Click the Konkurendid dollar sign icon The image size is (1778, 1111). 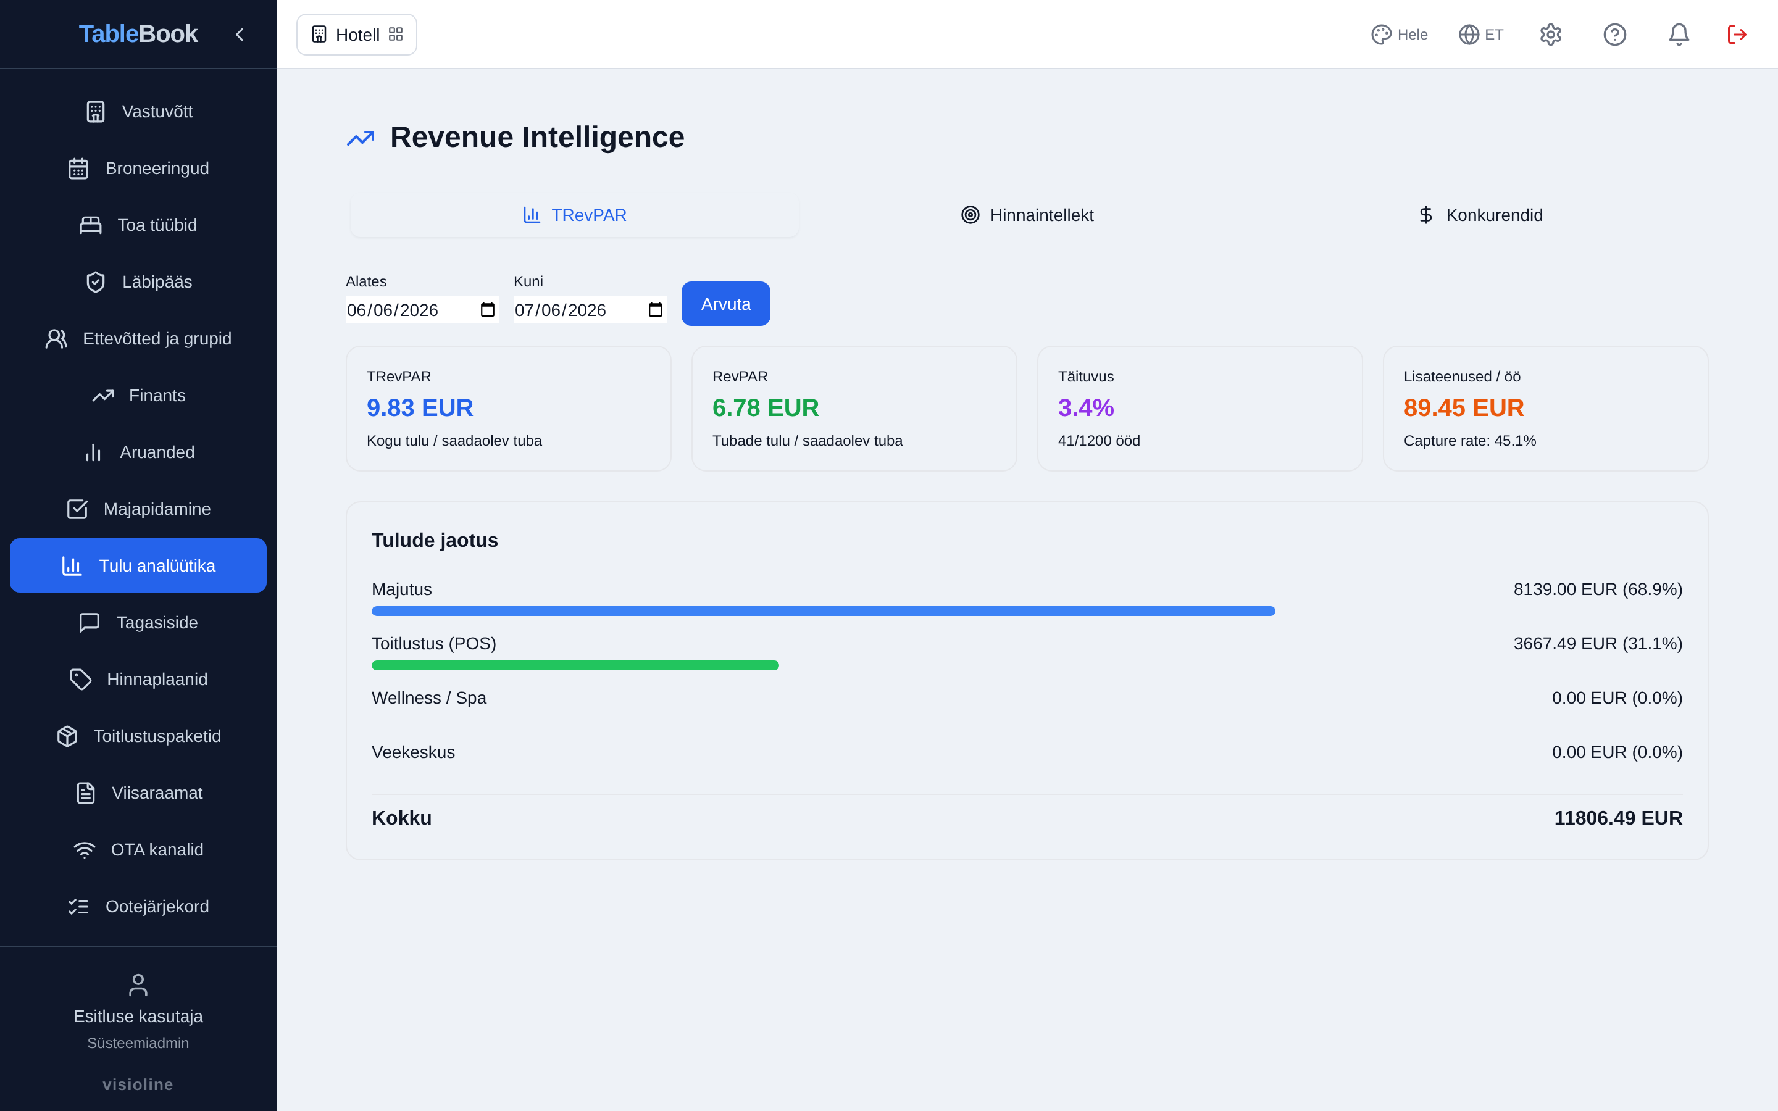point(1425,215)
